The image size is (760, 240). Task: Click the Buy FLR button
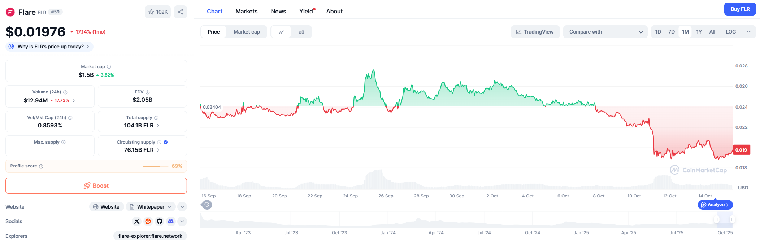[740, 9]
